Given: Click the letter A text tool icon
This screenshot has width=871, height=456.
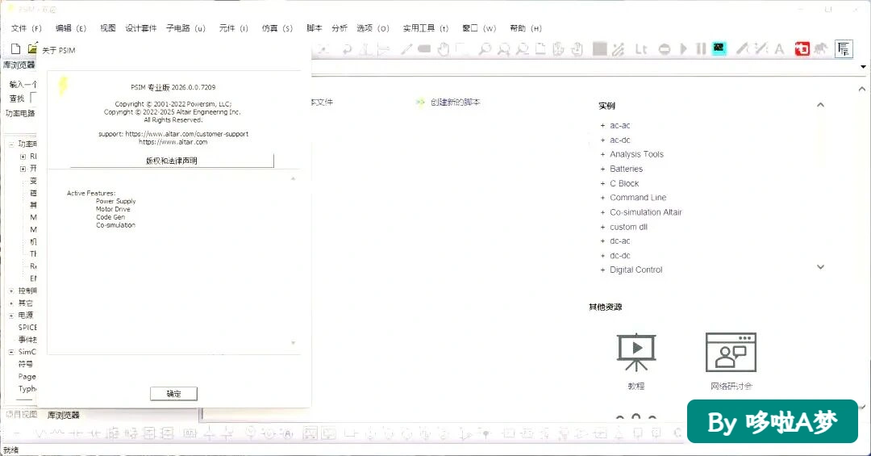Looking at the screenshot, I should (779, 49).
